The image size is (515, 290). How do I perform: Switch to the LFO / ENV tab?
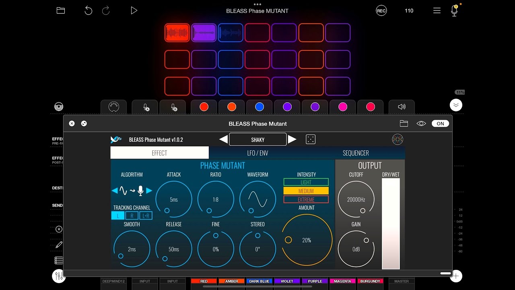click(x=257, y=153)
